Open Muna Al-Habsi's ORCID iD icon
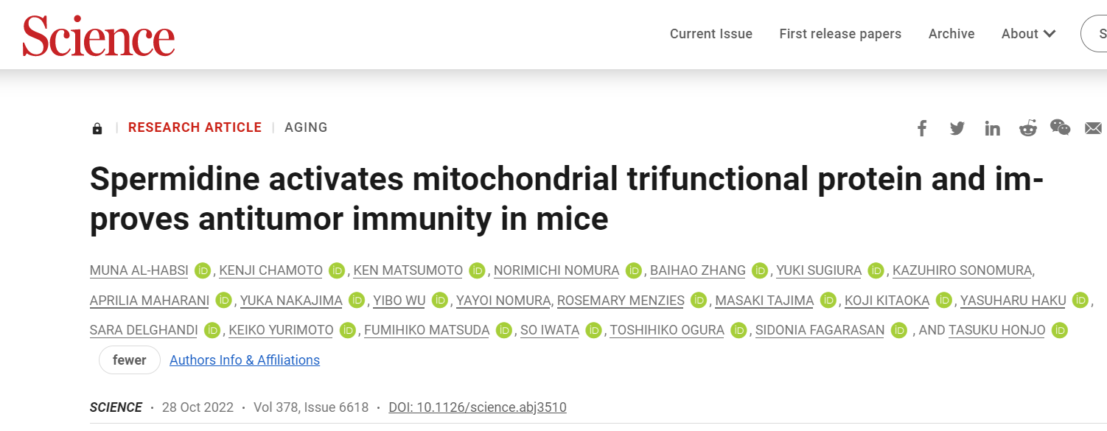This screenshot has height=431, width=1107. 203,270
